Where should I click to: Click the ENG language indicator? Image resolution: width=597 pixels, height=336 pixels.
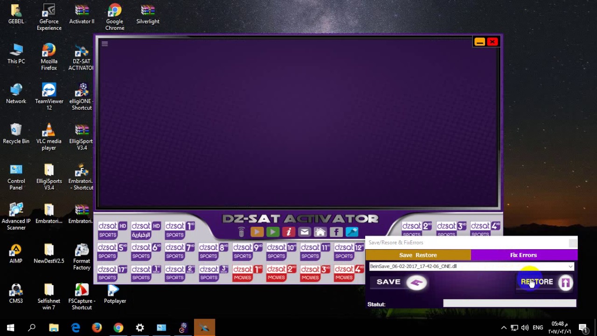[x=538, y=328]
